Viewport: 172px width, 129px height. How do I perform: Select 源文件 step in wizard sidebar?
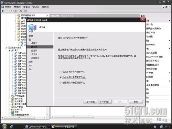pyautogui.click(x=40, y=47)
